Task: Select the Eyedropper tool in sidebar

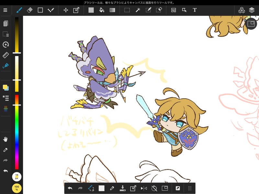Action: tap(6, 150)
